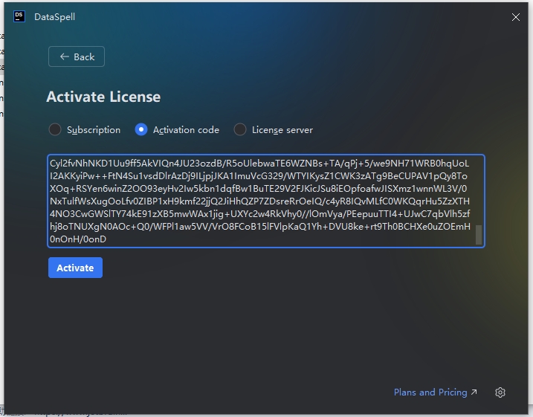Go back with the Back button
533x417 pixels.
(77, 56)
